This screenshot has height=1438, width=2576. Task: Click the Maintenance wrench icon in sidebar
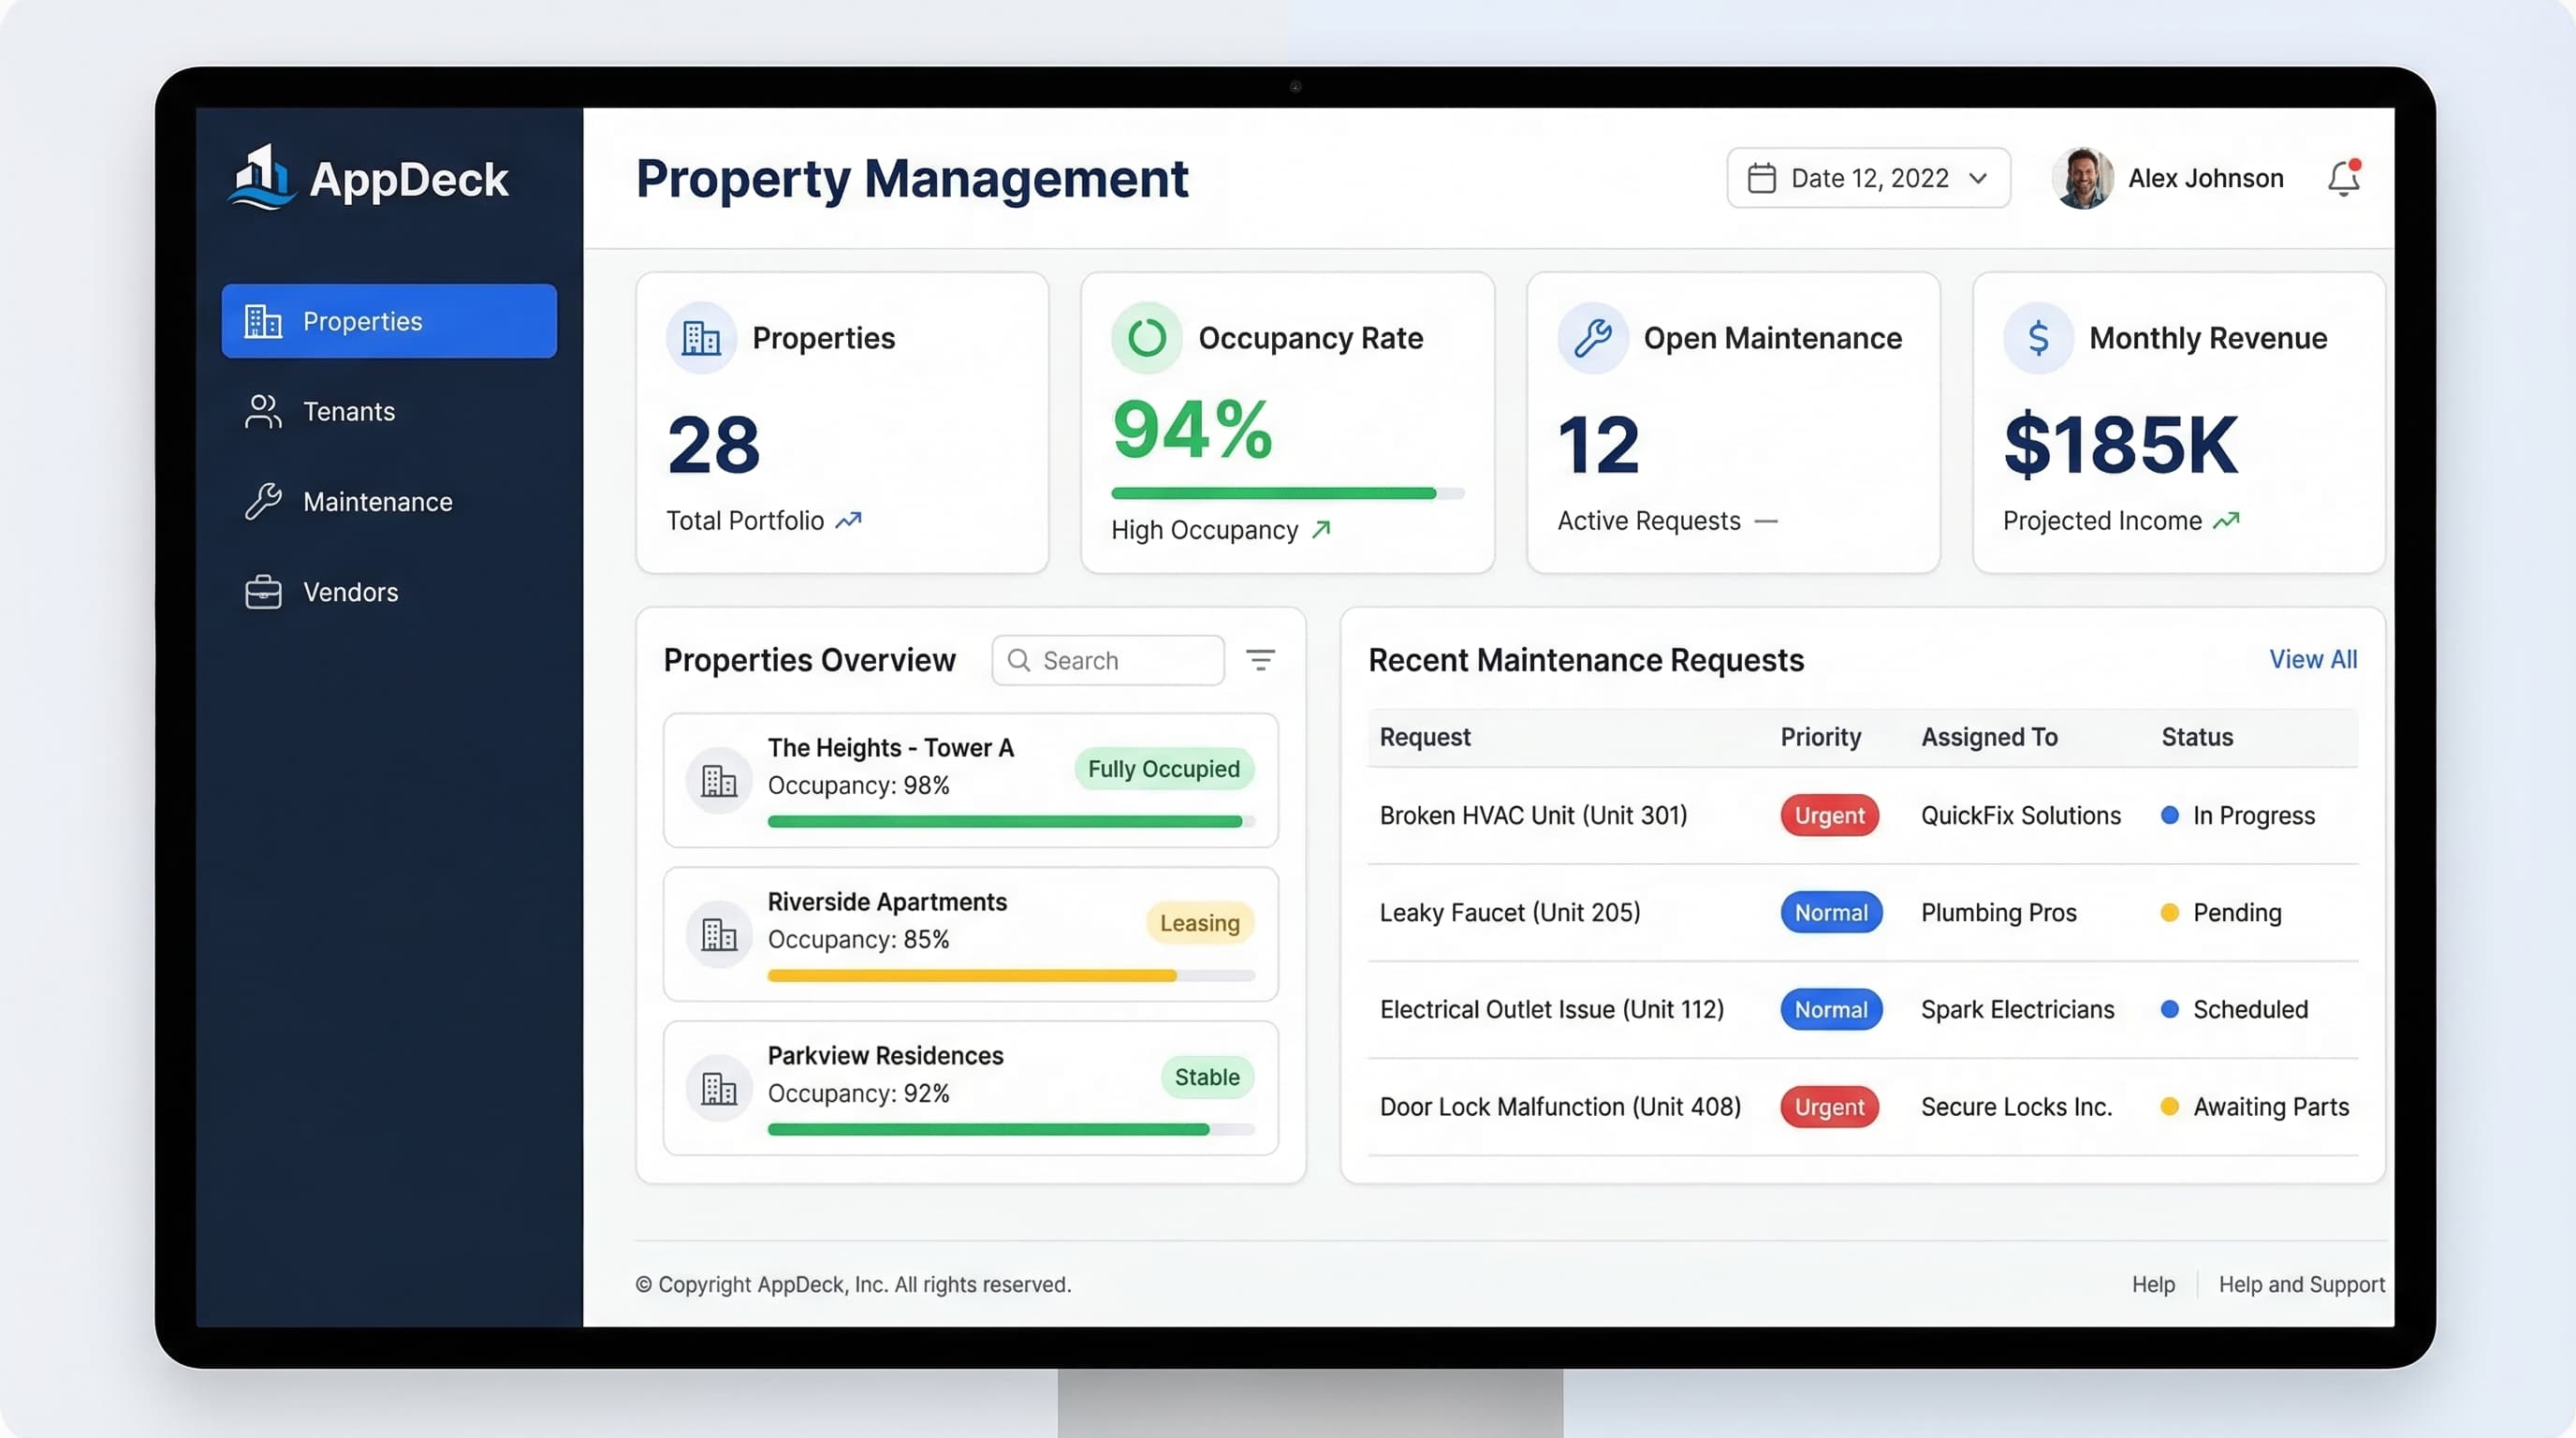263,501
